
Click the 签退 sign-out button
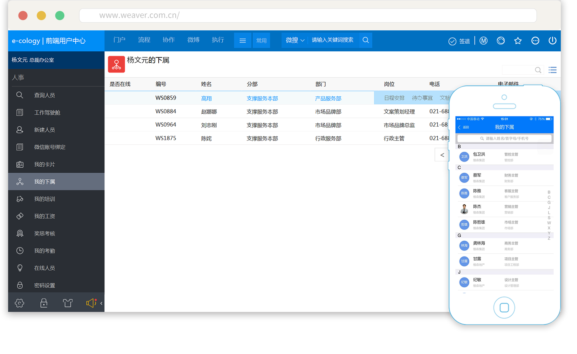tap(459, 41)
